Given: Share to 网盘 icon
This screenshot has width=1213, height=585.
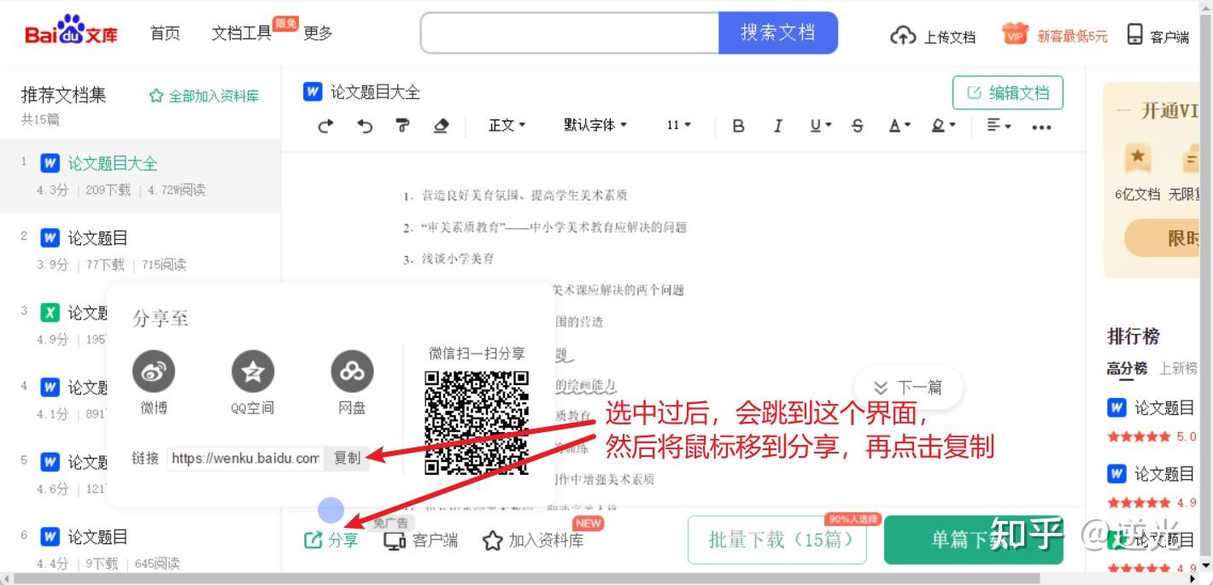Looking at the screenshot, I should point(352,371).
